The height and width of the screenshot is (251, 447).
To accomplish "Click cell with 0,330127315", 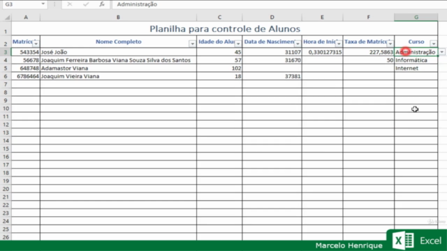I will 323,52.
